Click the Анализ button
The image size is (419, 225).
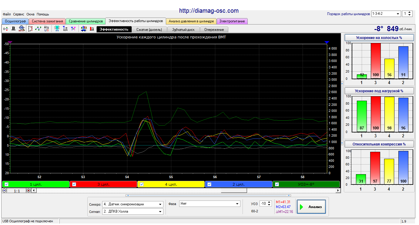pyautogui.click(x=311, y=207)
